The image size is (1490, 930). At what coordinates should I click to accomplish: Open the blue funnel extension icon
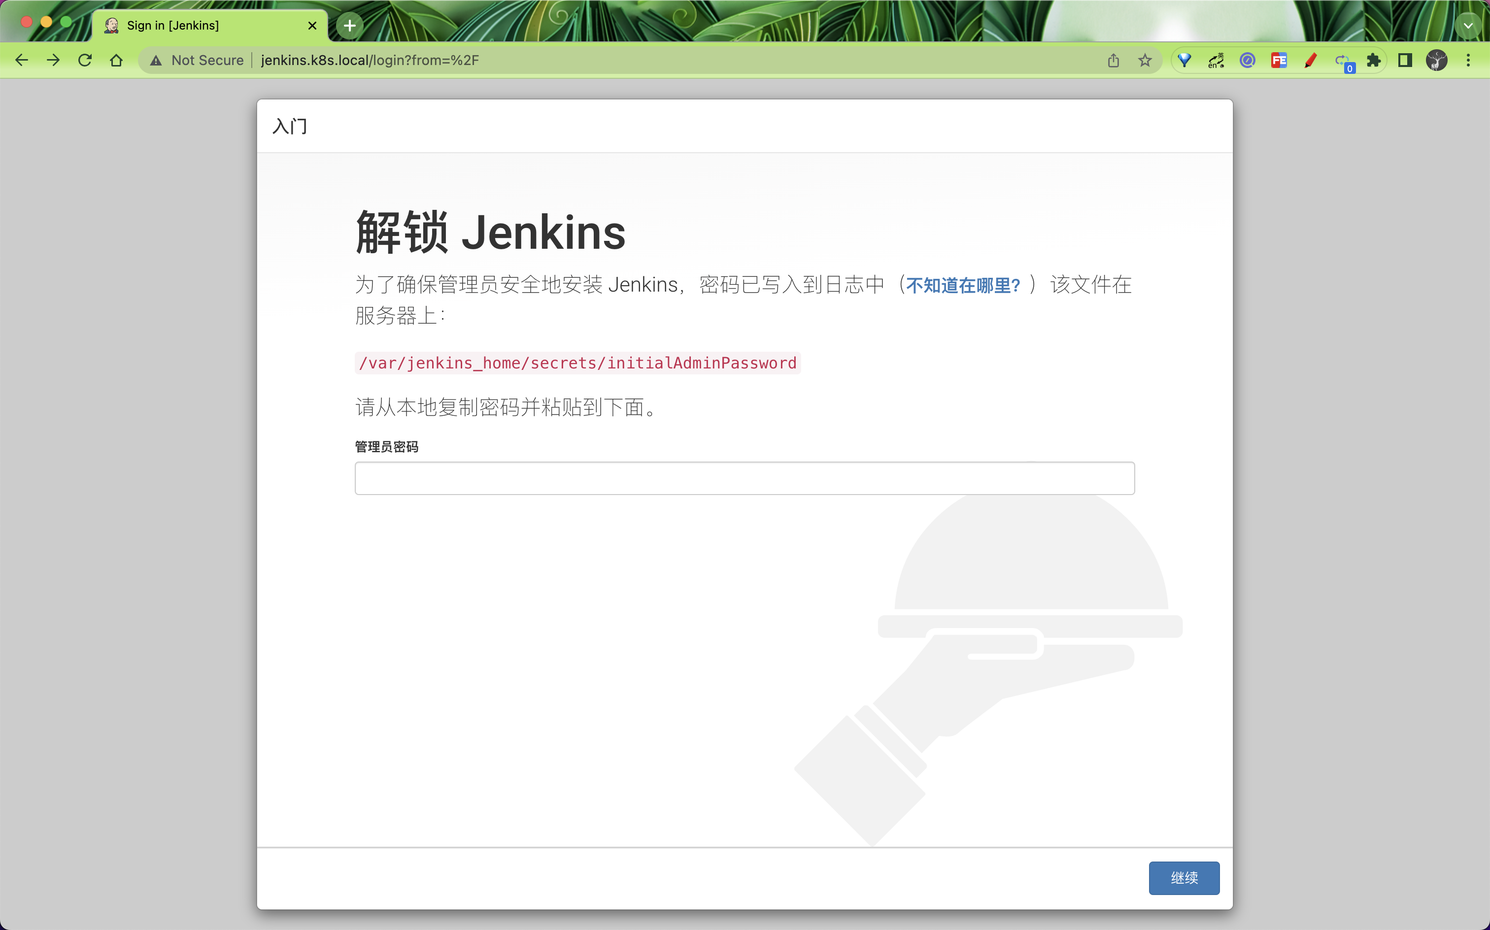1184,60
